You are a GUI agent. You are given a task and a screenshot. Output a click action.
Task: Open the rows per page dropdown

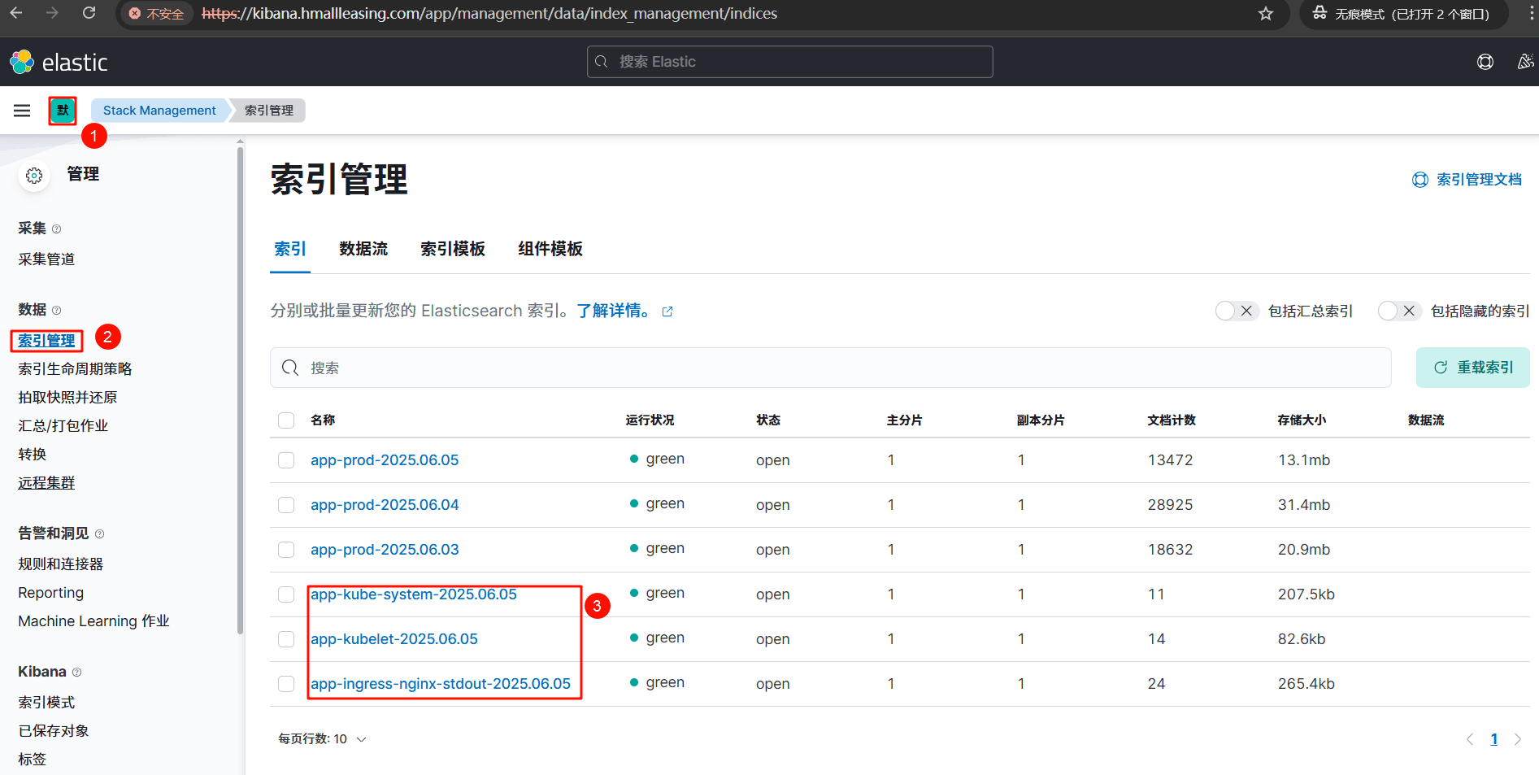coord(322,739)
